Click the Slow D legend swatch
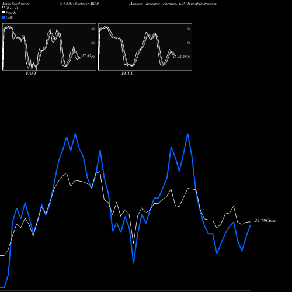The image size is (292, 292). tap(4, 7)
